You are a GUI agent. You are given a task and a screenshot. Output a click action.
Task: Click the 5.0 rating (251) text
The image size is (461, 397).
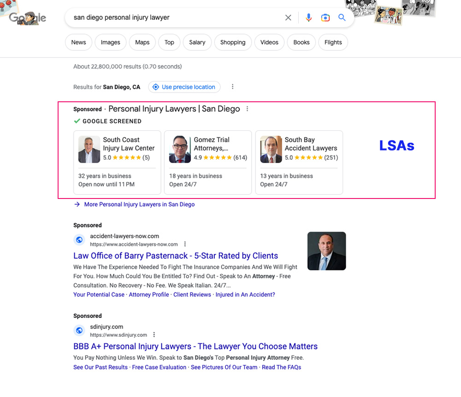[x=311, y=158]
